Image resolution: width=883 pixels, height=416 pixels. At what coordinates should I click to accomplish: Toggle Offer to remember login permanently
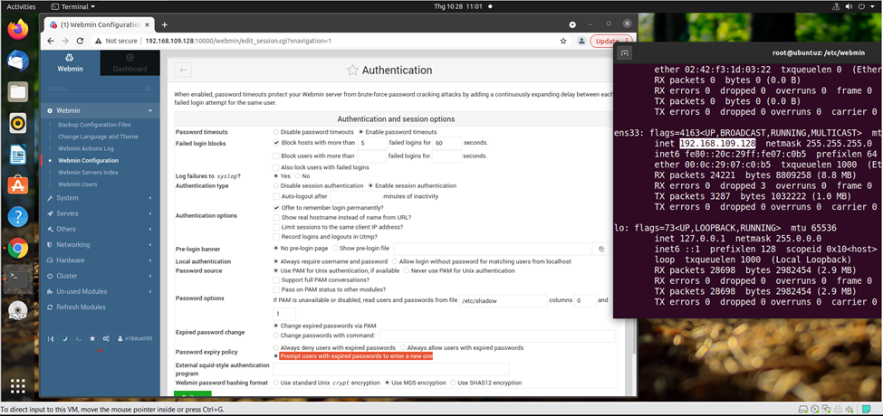pyautogui.click(x=276, y=207)
